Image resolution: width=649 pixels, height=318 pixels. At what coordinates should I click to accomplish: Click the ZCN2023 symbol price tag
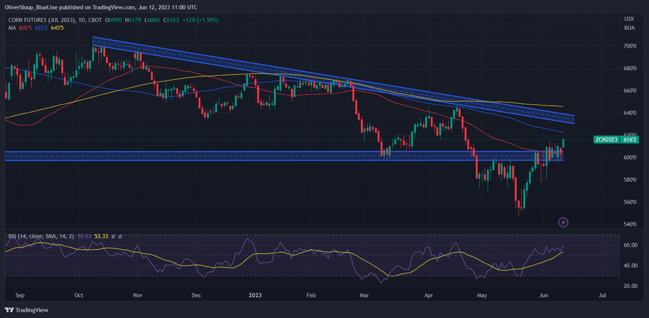[x=606, y=140]
